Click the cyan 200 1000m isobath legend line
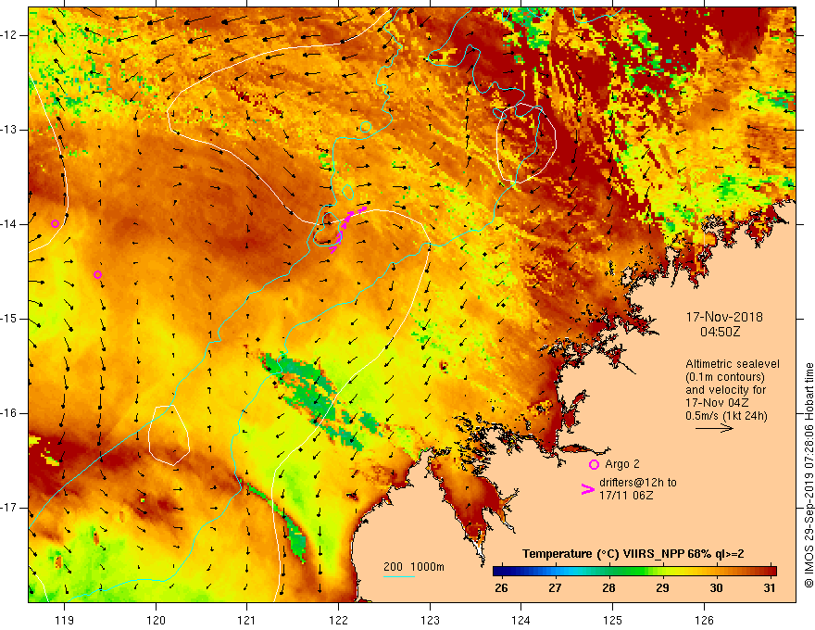Viewport: 815px width, 630px height. pos(399,576)
